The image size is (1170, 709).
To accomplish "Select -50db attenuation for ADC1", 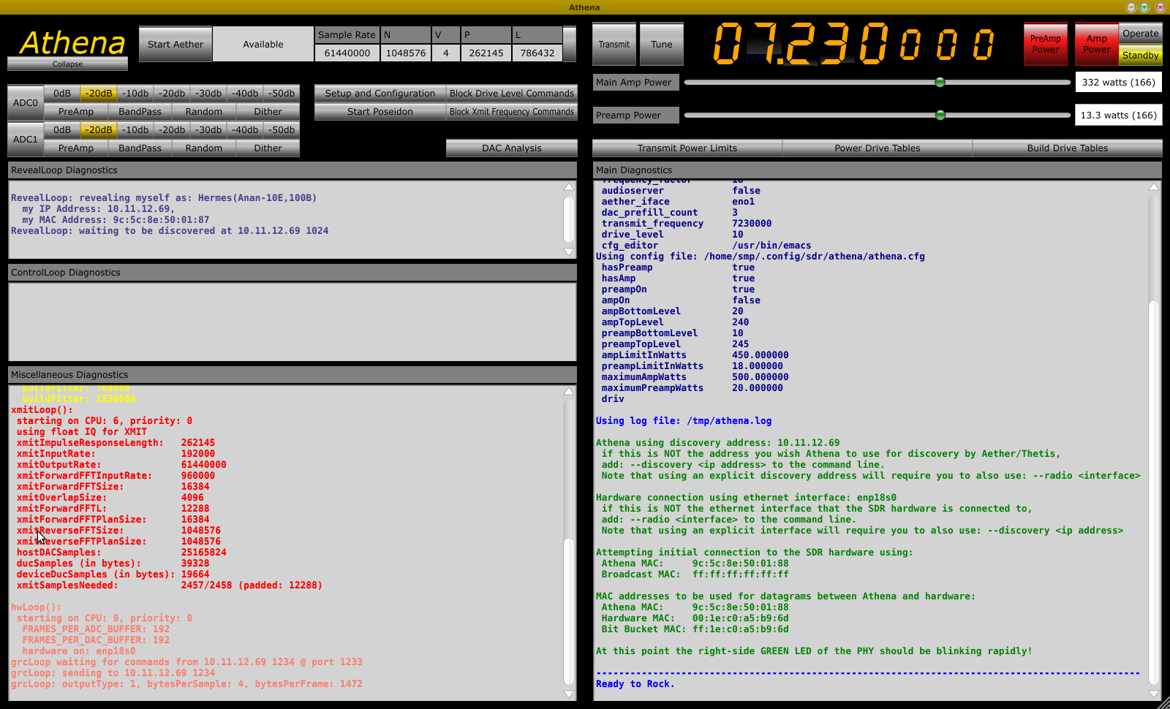I will (282, 130).
